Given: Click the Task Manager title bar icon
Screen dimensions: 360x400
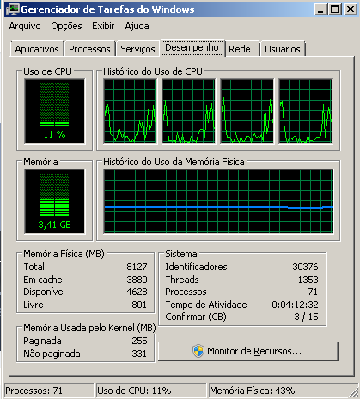Looking at the screenshot, I should click(13, 9).
